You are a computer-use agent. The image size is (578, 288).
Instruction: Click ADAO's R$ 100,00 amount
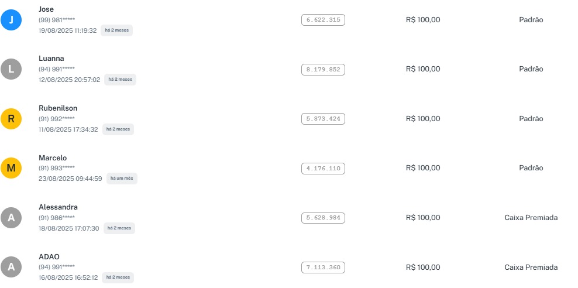click(422, 268)
